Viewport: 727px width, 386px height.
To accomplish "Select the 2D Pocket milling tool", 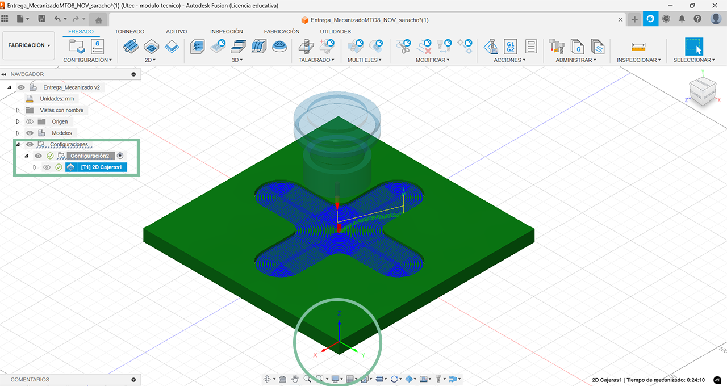I will pyautogui.click(x=151, y=47).
